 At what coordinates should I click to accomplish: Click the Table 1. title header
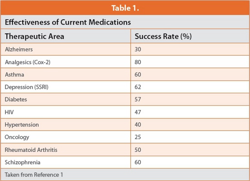pos(125,8)
